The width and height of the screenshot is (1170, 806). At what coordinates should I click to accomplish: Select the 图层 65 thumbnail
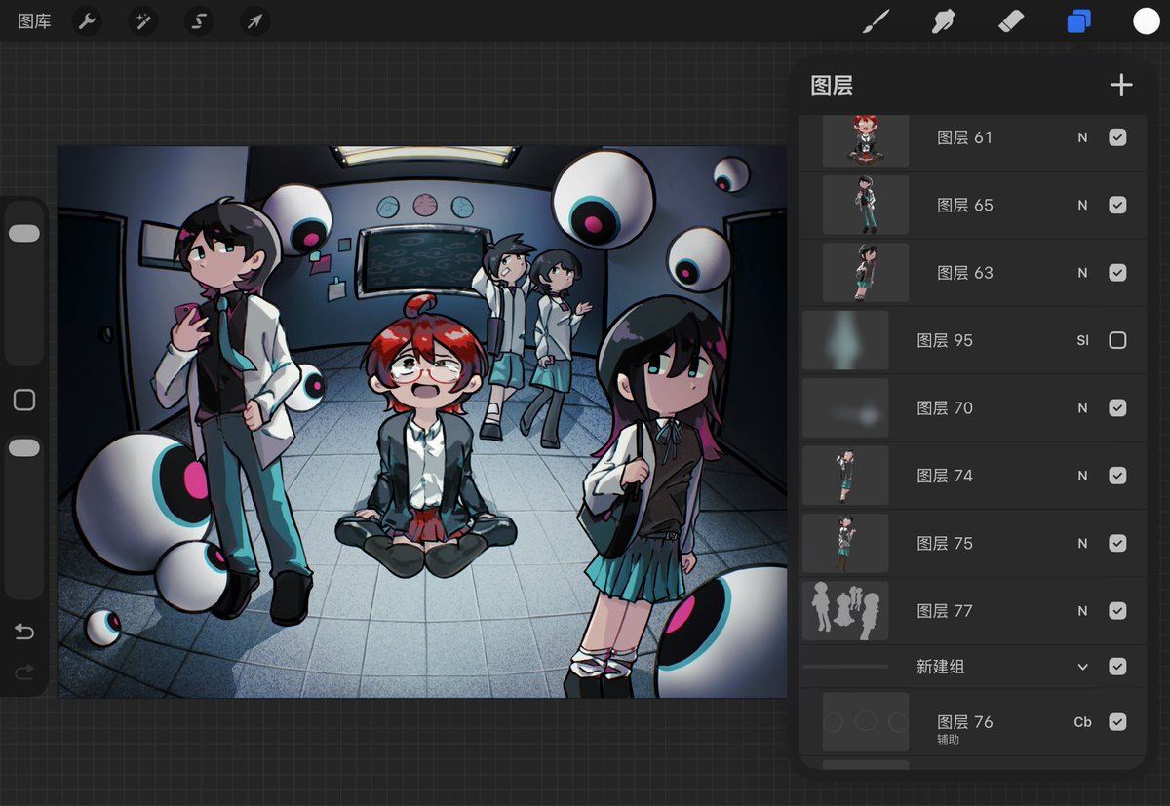[866, 205]
